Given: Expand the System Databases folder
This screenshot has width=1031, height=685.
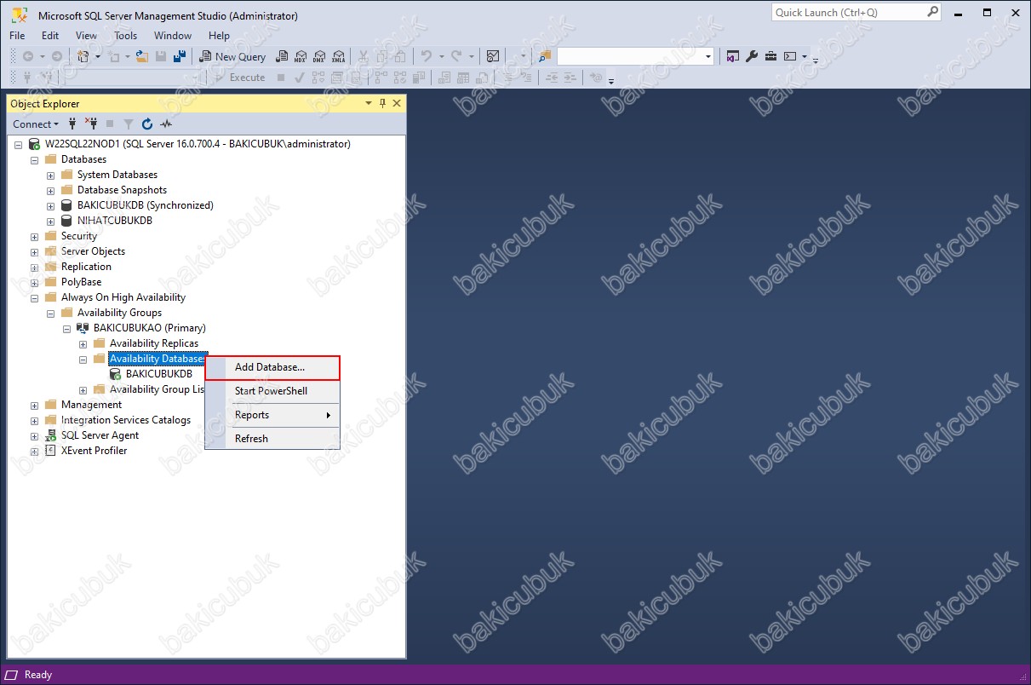Looking at the screenshot, I should (x=51, y=176).
